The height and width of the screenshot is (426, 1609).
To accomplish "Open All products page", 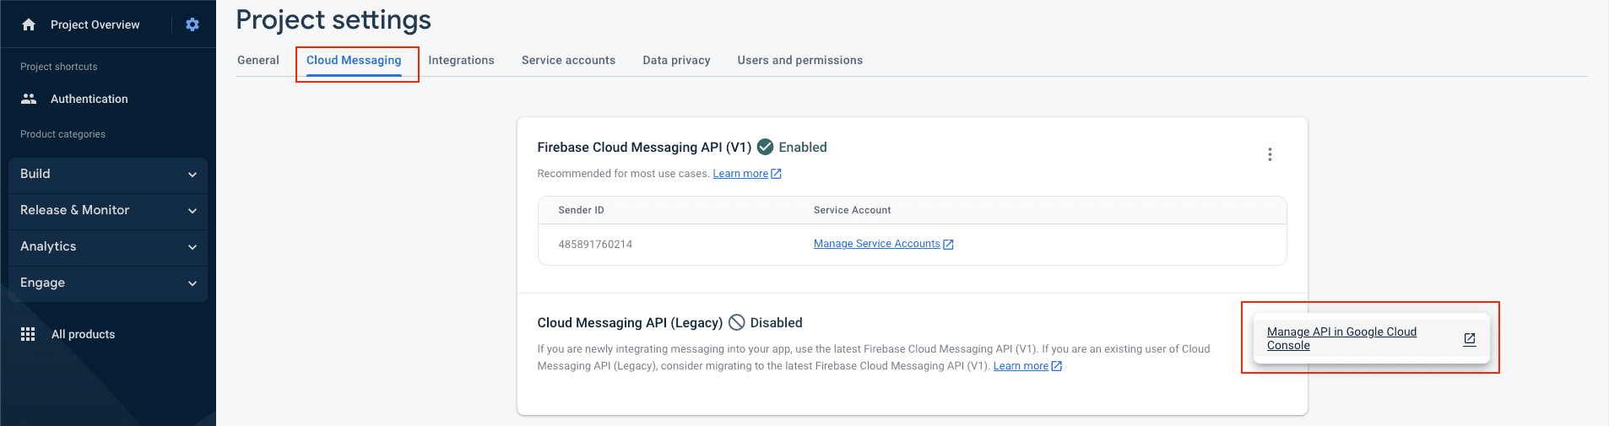I will coord(83,334).
